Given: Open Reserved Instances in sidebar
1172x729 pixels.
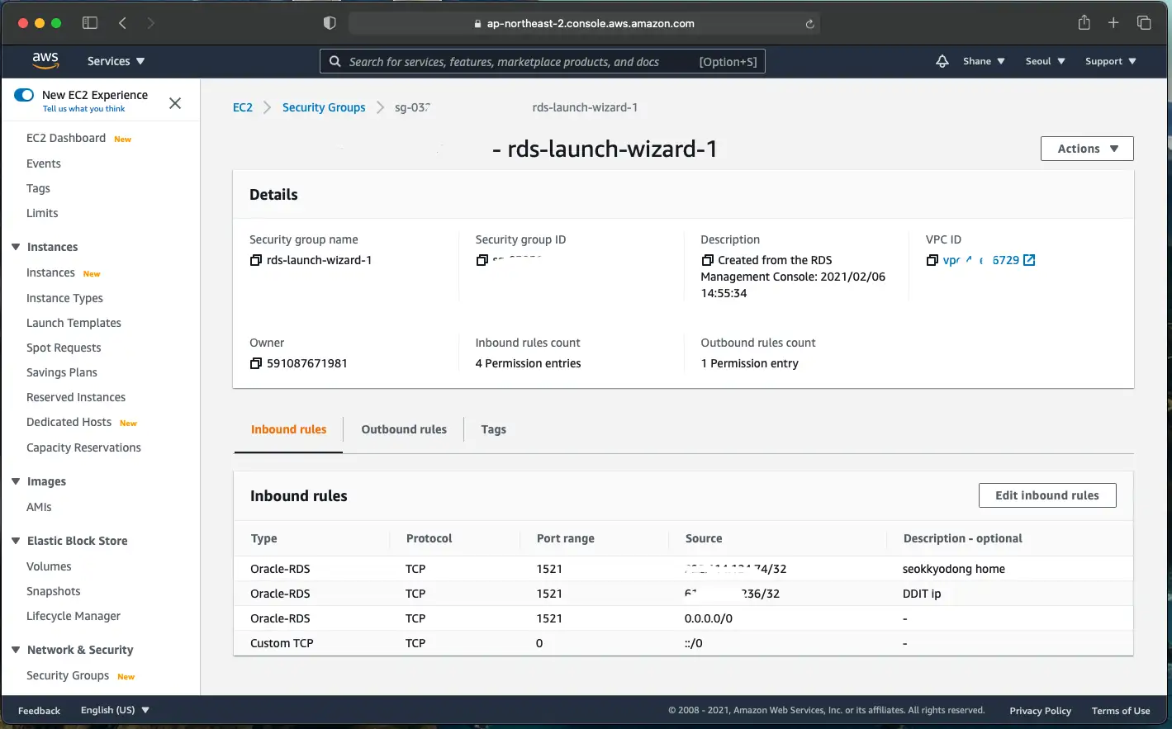Looking at the screenshot, I should [76, 397].
